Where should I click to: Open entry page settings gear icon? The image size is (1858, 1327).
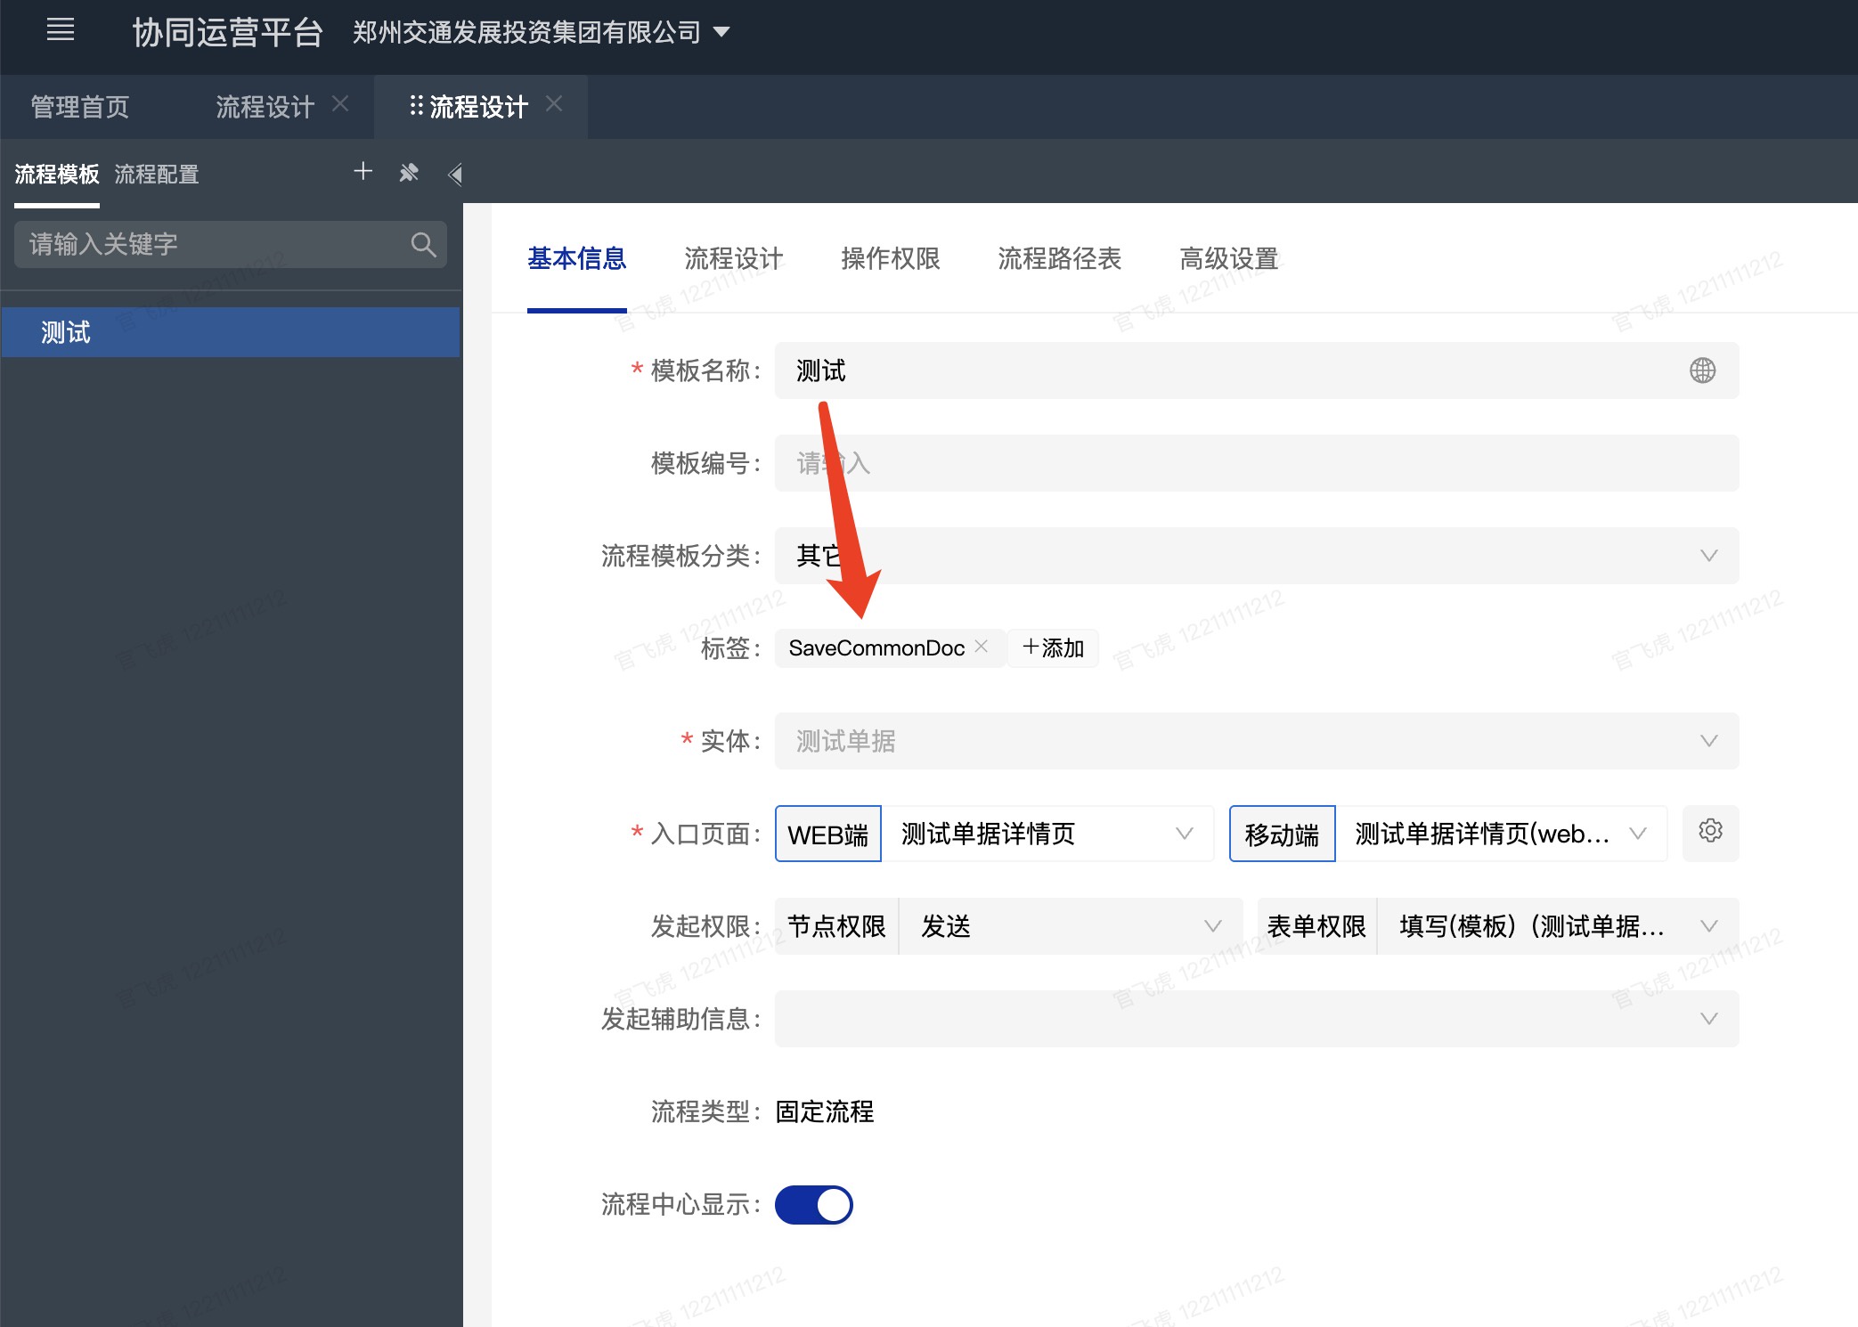click(x=1710, y=832)
